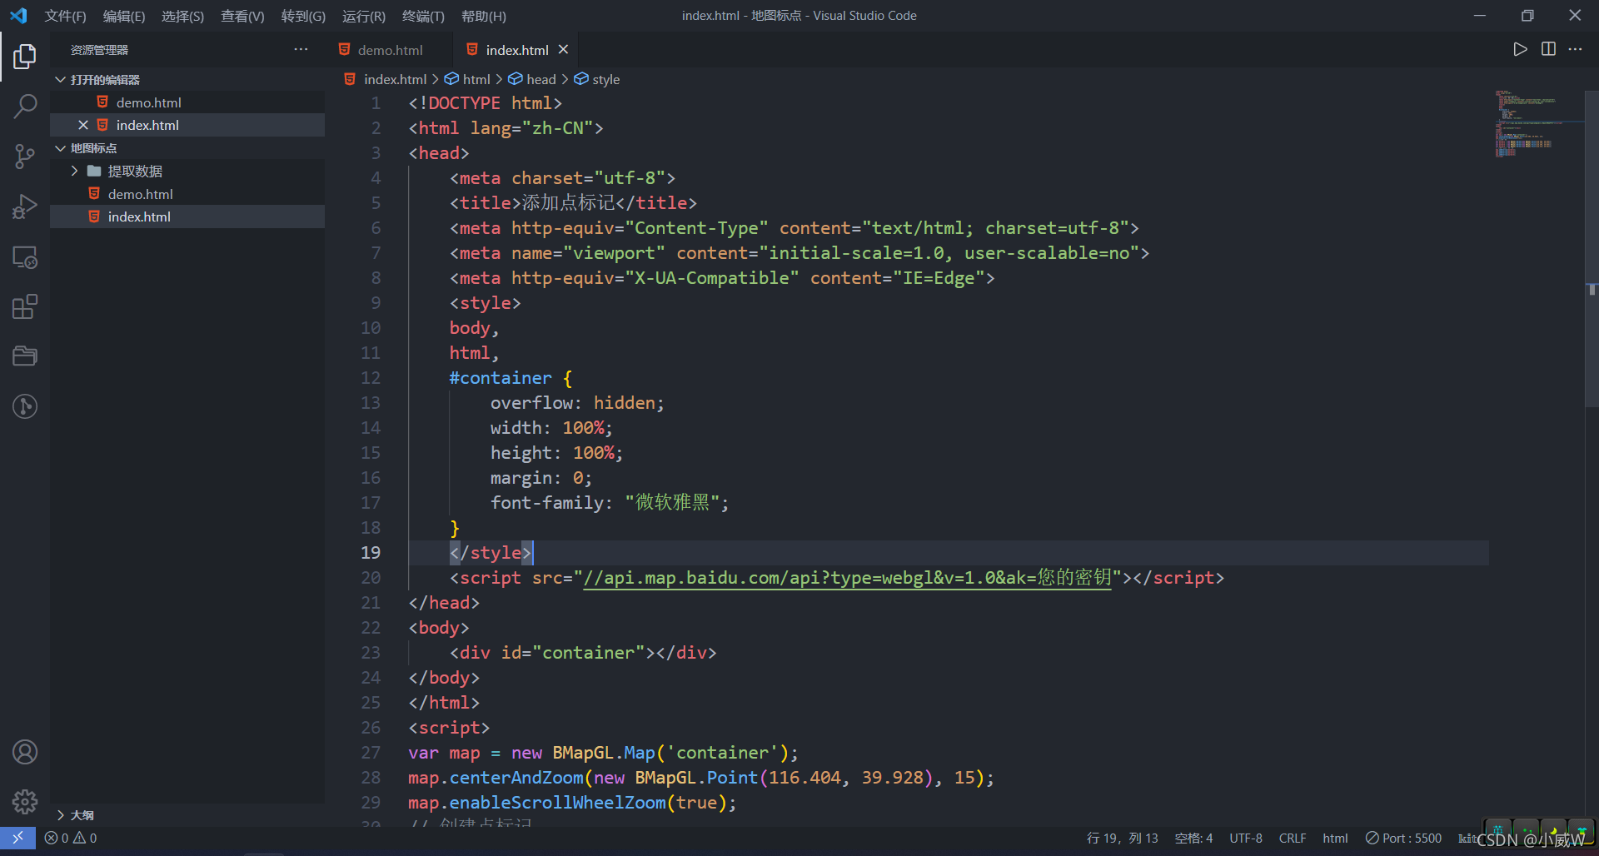
Task: Click the #container selector in code
Action: [501, 377]
